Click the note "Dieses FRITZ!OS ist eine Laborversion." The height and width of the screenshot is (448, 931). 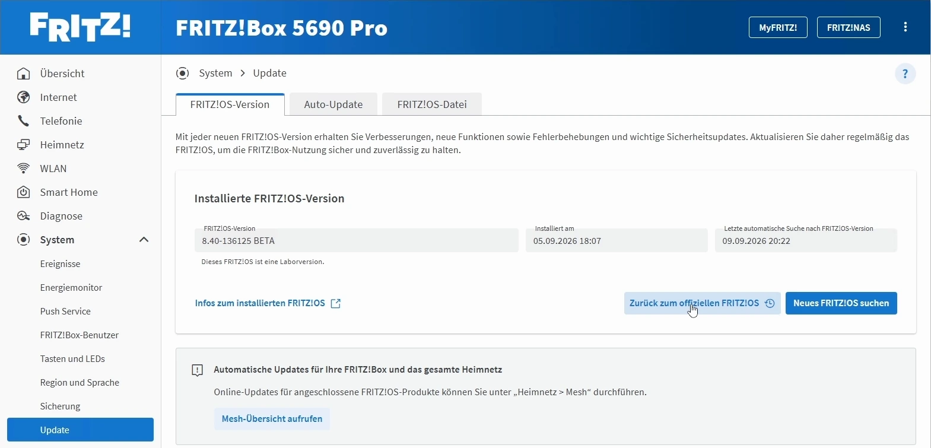(x=263, y=262)
